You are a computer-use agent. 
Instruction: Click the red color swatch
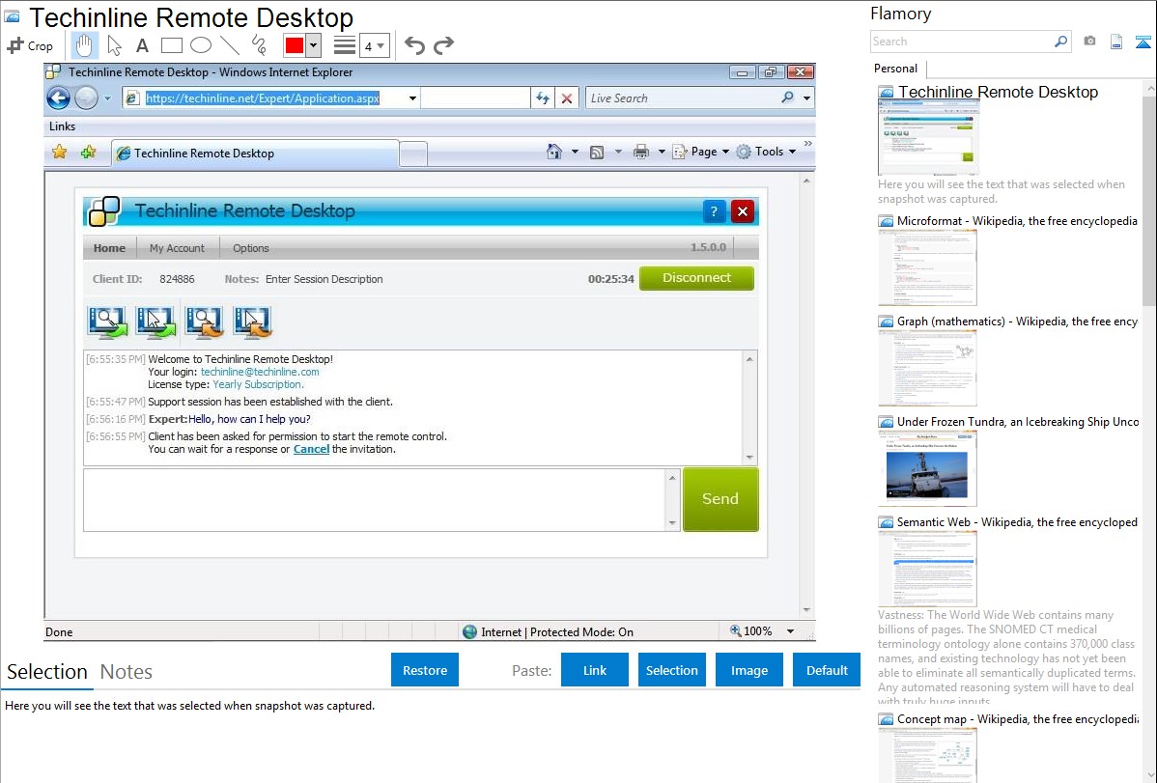click(295, 45)
